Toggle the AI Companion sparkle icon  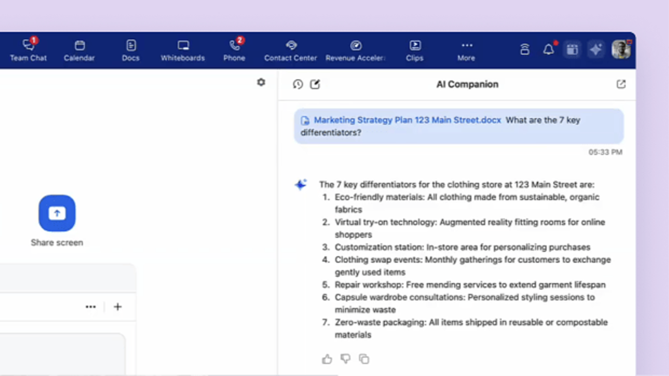[596, 50]
